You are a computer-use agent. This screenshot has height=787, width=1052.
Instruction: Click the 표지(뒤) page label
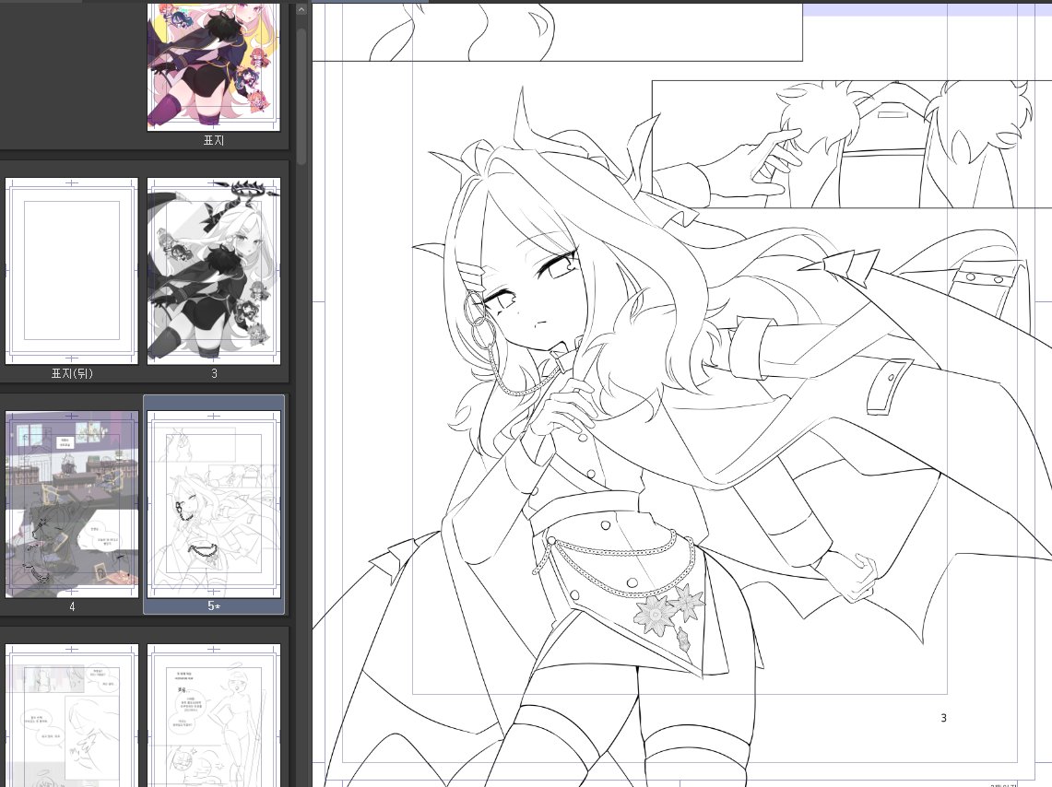point(72,373)
